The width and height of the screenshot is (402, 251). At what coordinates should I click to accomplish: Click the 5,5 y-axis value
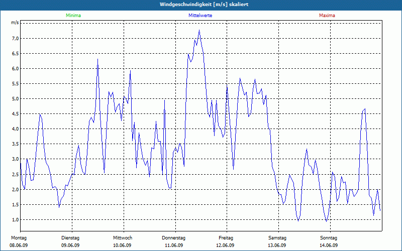click(16, 84)
